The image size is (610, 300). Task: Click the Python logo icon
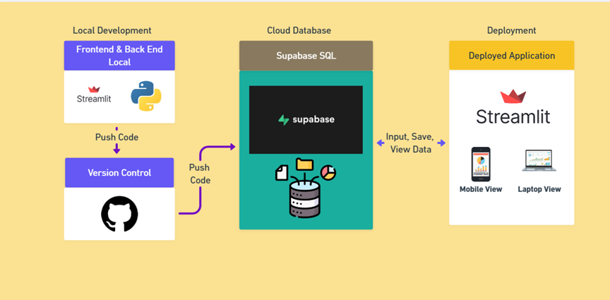[146, 96]
